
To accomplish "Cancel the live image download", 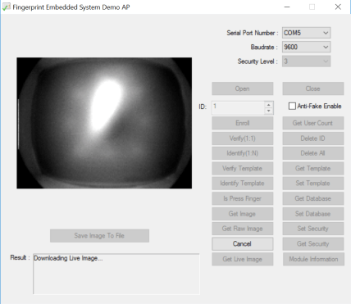I will [243, 243].
